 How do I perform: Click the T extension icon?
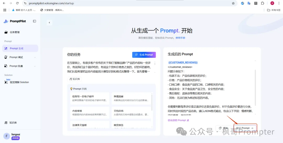(256, 3)
